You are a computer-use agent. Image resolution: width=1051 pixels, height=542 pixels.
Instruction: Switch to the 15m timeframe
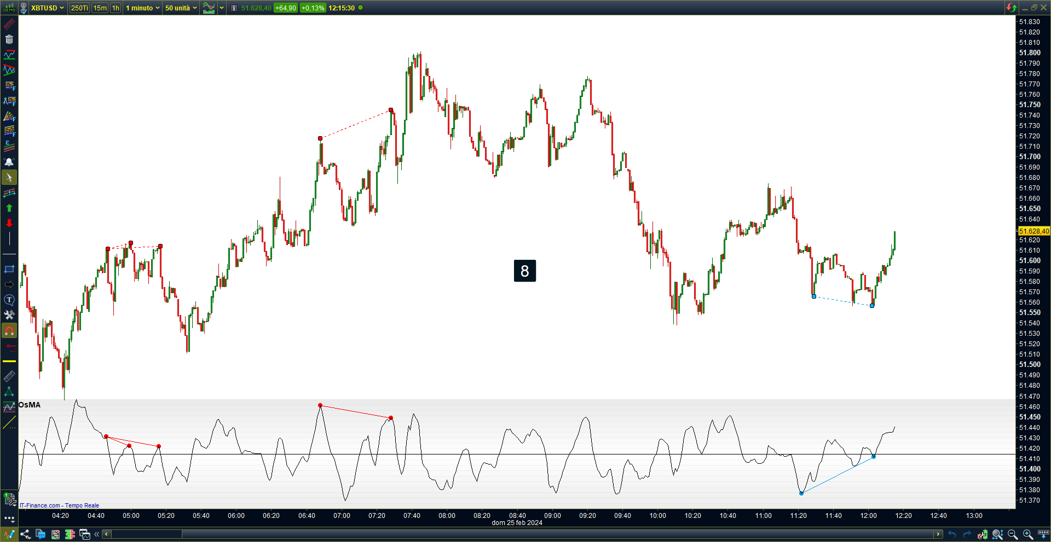(x=100, y=8)
